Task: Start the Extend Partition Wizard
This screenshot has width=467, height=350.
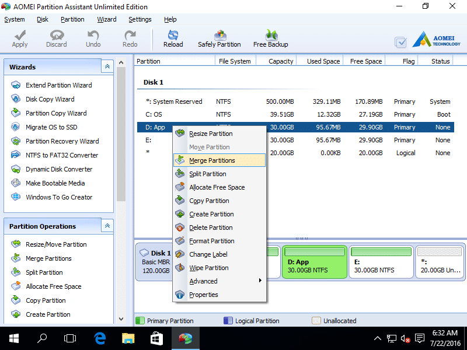Action: coord(51,85)
